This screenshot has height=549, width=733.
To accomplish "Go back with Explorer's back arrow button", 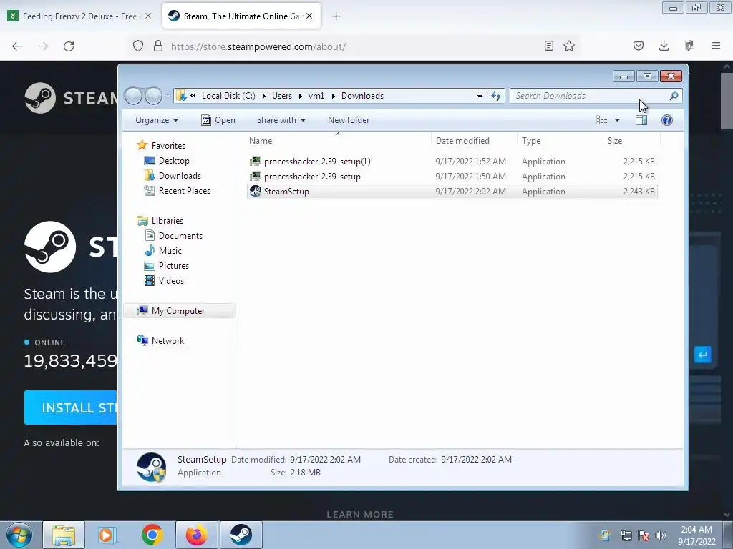I will pos(134,97).
